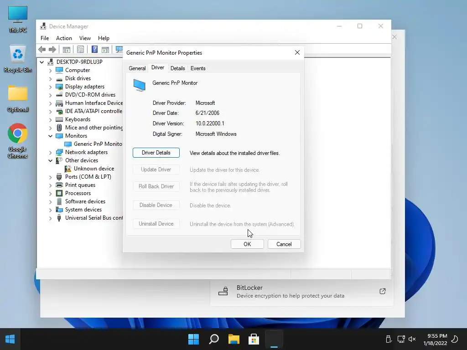Select the Unknown device warning icon
Viewport: 467px width, 350px height.
pyautogui.click(x=68, y=169)
